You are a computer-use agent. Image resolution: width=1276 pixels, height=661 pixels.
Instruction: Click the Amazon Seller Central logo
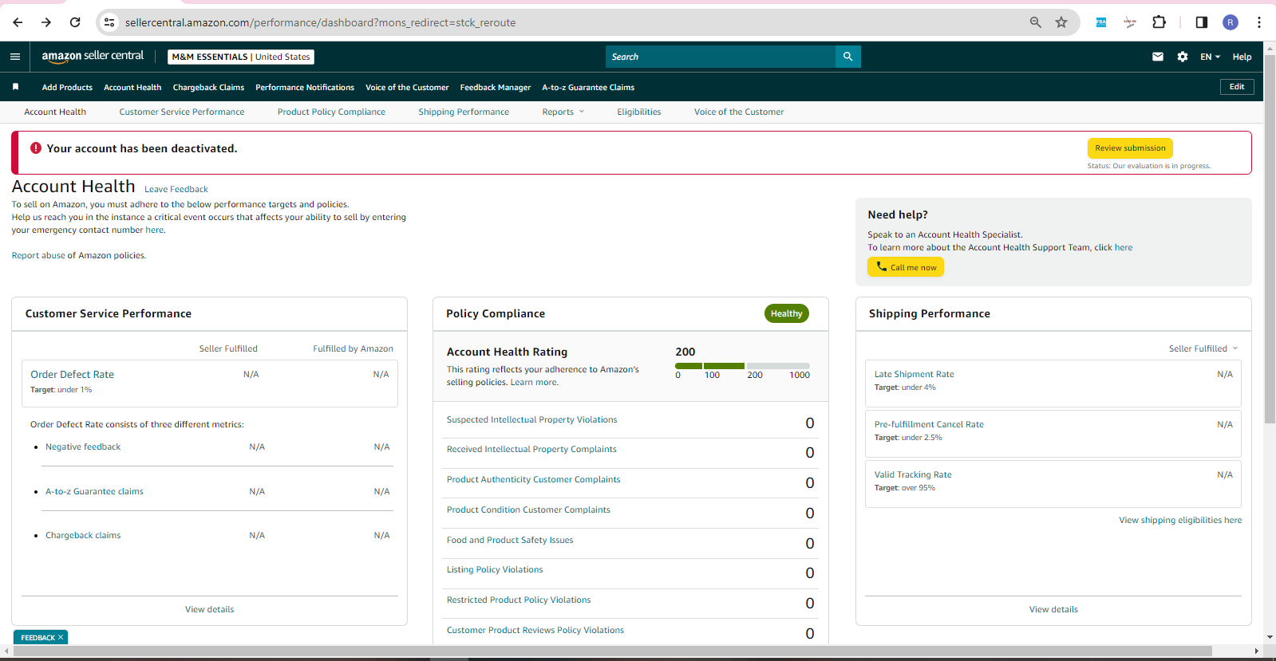coord(93,56)
